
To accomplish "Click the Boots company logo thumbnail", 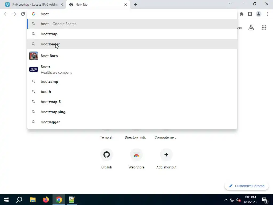I will coord(34,69).
